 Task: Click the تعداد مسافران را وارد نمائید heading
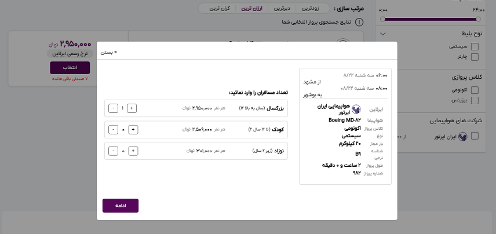click(258, 93)
